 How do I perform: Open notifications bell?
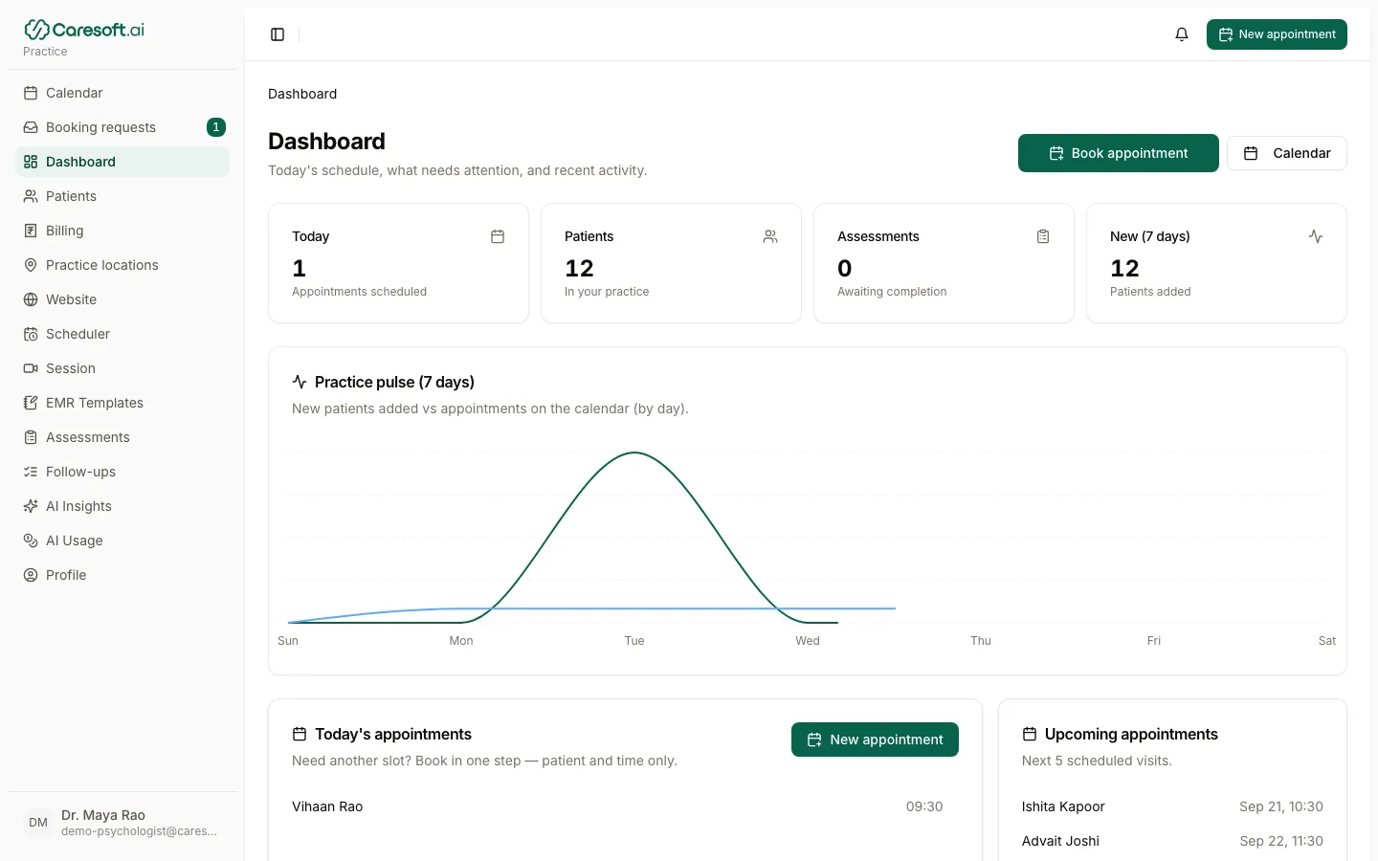coord(1182,34)
